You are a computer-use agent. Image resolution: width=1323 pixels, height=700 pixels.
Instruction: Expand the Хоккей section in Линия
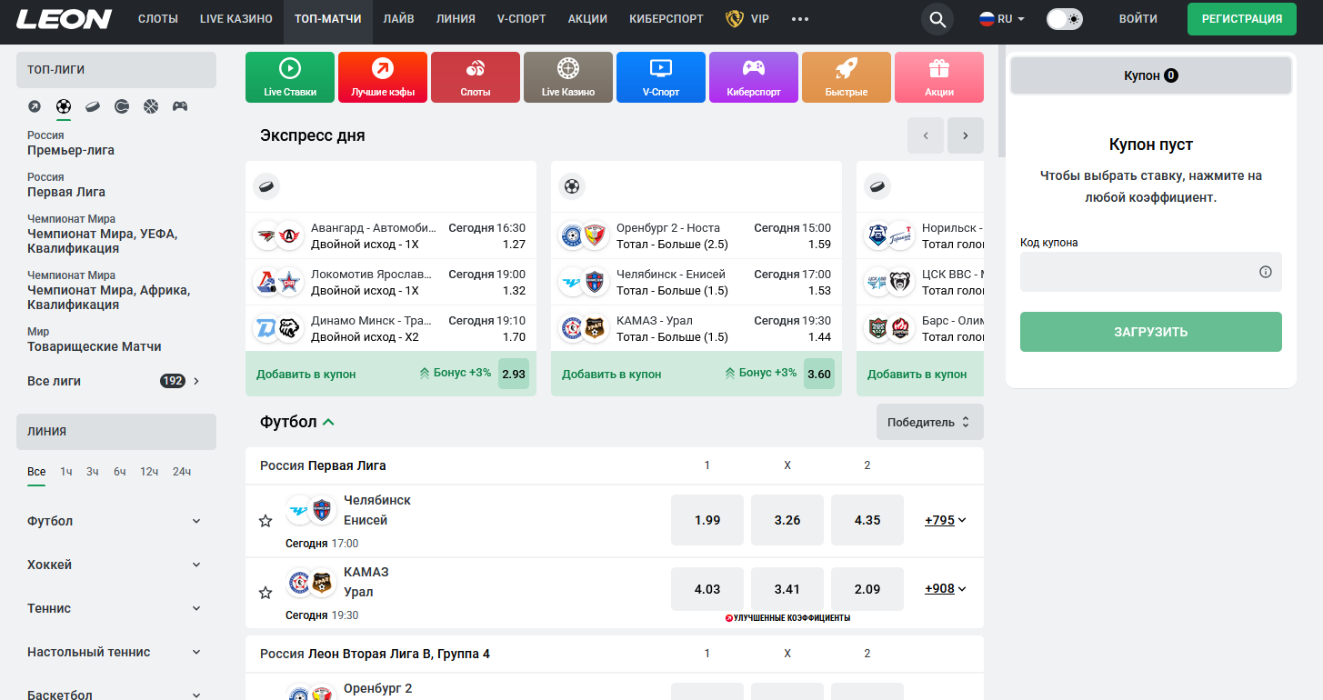coord(114,565)
